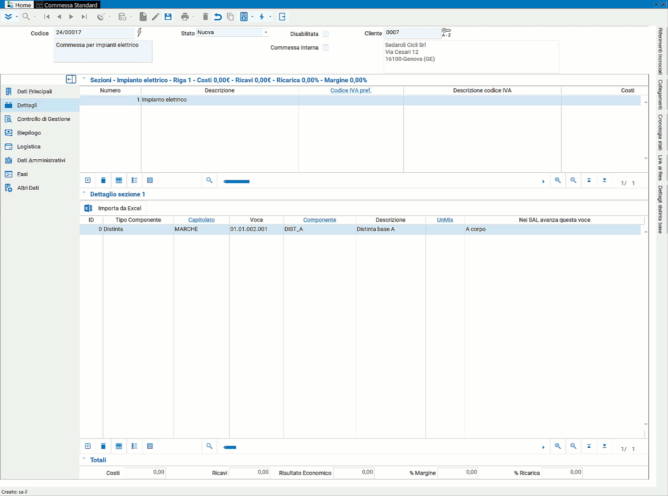Jump to top of Sezioni grid
The height and width of the screenshot is (496, 668).
click(x=589, y=180)
